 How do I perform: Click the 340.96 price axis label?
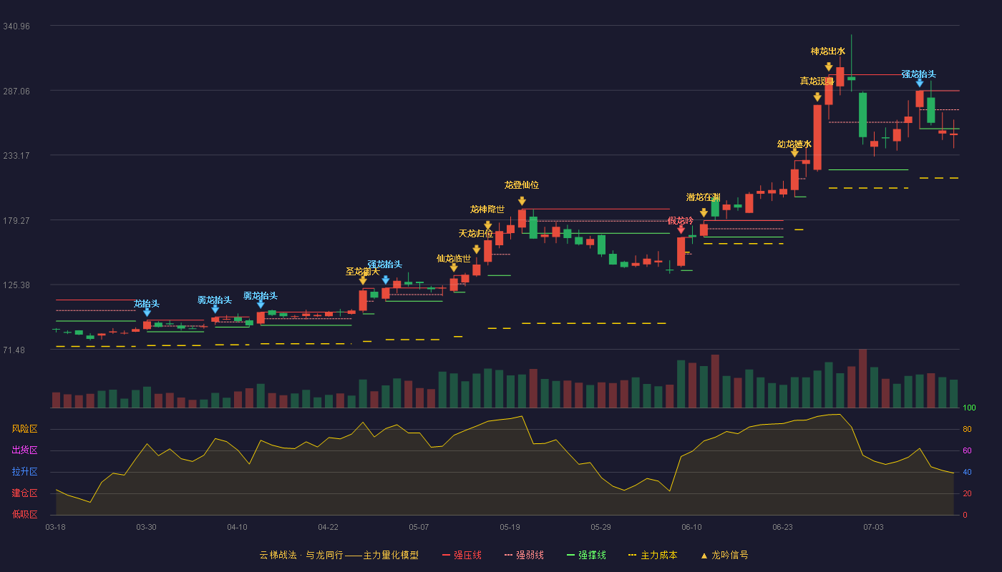tap(16, 26)
